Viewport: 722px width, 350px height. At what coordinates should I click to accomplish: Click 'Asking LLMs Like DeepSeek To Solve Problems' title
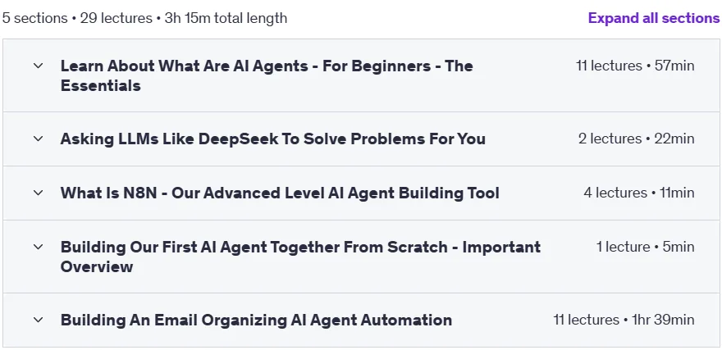(x=272, y=139)
